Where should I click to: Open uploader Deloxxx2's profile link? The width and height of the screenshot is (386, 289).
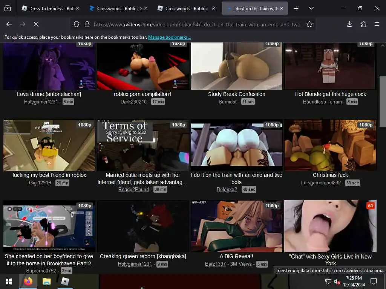(227, 190)
